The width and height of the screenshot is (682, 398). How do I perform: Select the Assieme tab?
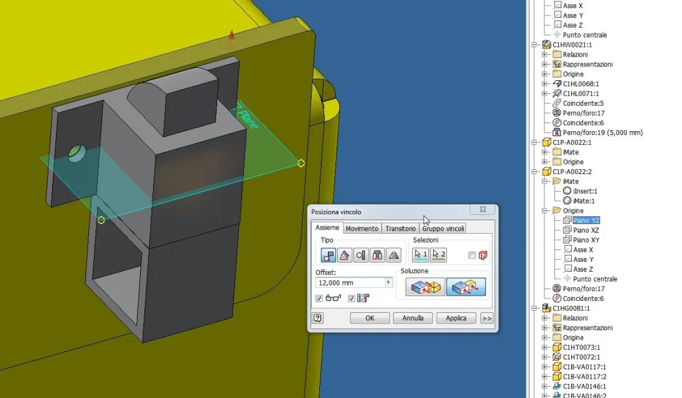[327, 228]
